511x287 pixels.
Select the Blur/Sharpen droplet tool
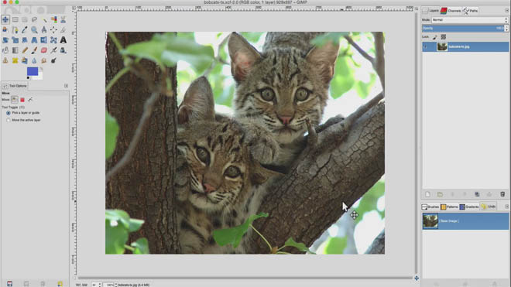pos(34,60)
